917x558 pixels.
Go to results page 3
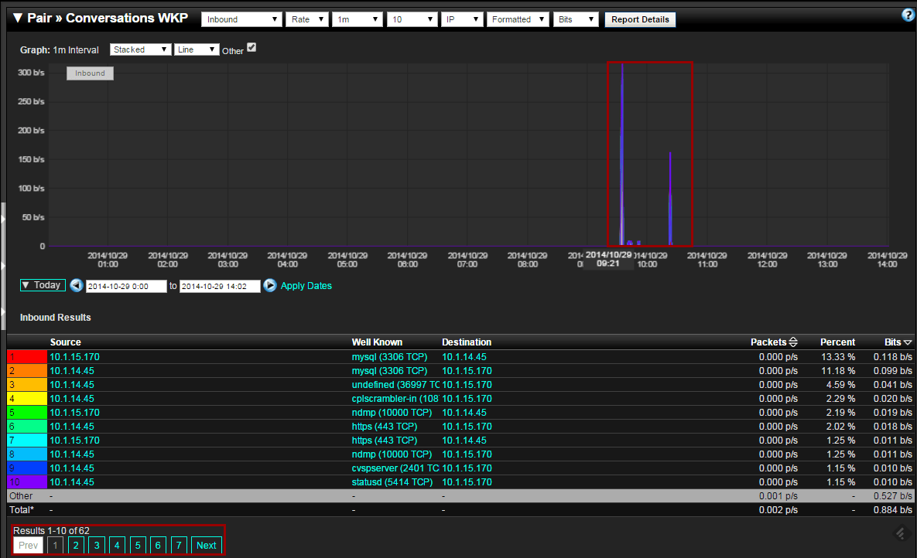(97, 545)
